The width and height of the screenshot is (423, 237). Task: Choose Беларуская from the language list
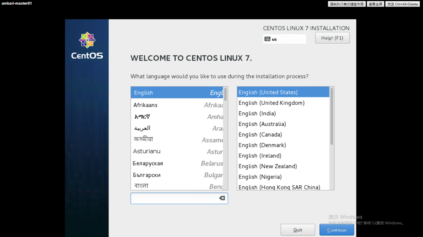point(177,163)
